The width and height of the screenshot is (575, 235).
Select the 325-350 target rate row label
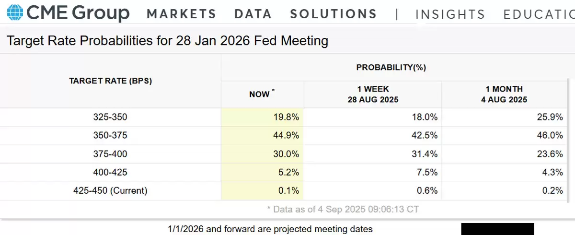point(110,117)
